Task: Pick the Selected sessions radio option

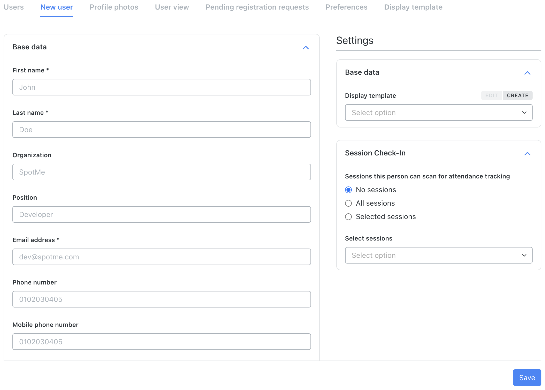Action: click(348, 217)
